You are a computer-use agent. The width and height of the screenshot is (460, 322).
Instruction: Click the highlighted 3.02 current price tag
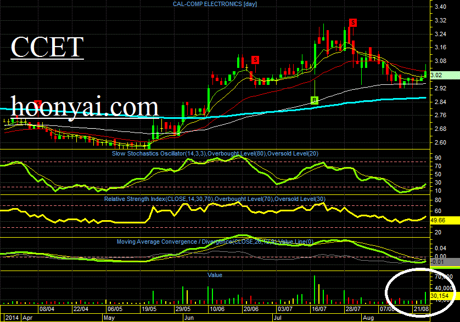point(445,75)
